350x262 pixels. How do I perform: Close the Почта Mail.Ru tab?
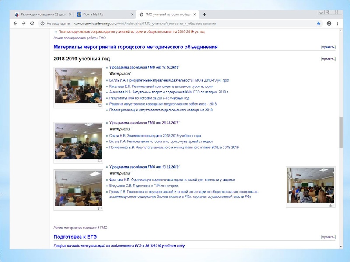[x=132, y=14]
